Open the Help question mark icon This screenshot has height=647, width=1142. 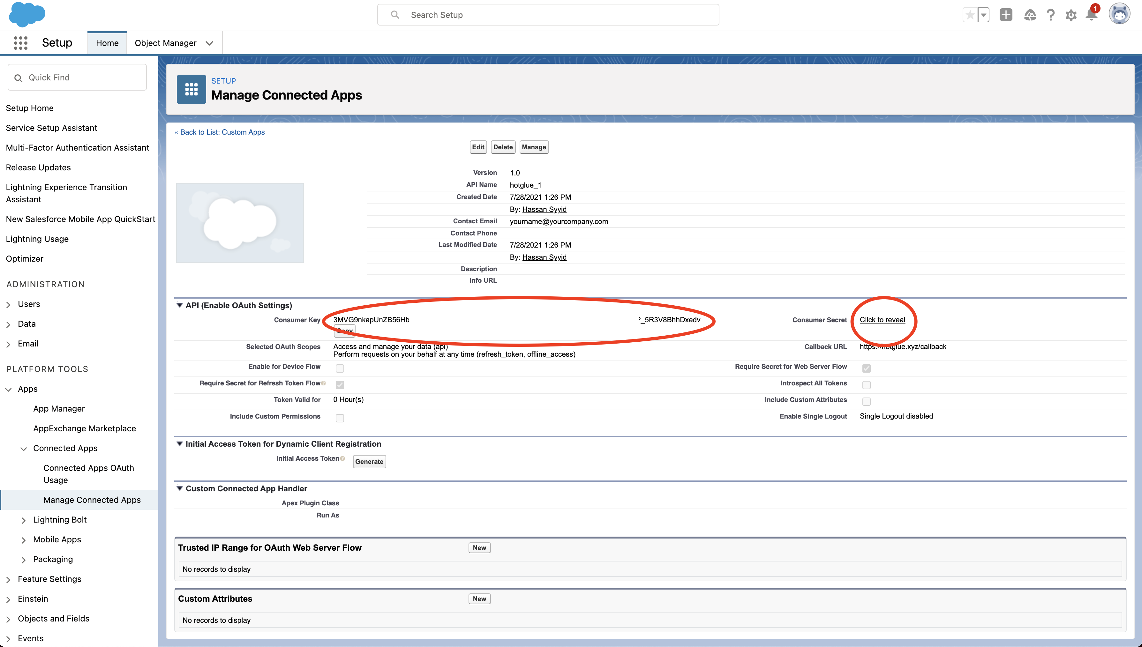pyautogui.click(x=1050, y=15)
